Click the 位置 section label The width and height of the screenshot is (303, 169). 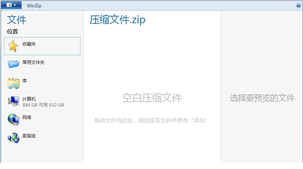(x=12, y=32)
